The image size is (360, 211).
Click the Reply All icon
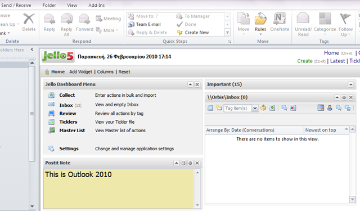click(66, 19)
